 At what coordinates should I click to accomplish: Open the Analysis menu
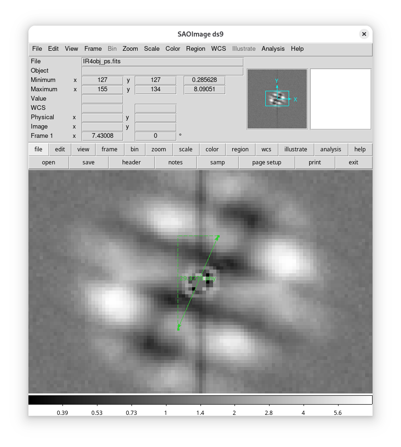[273, 48]
